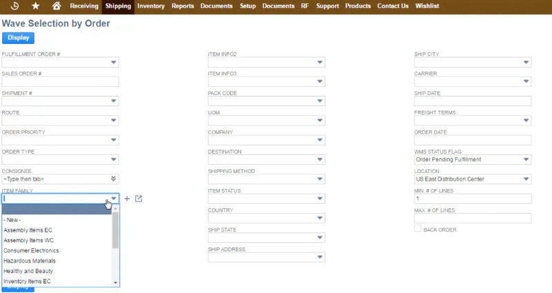This screenshot has width=552, height=293.
Task: Click the Ship Date input field
Action: 472,101
